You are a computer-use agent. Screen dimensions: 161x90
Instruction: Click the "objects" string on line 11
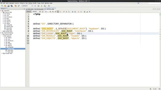pyautogui.click(x=75, y=38)
